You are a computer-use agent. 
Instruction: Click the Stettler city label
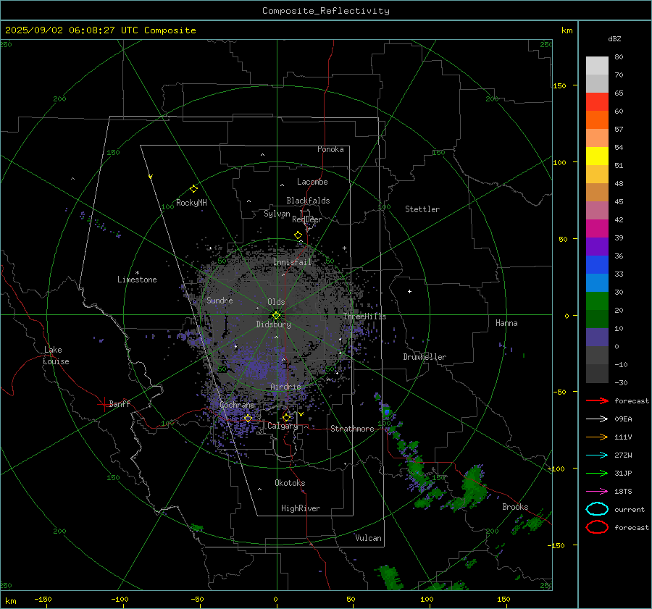[422, 209]
